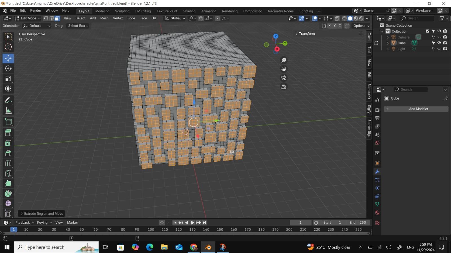
Task: Select the Poly Build tool
Action: click(x=8, y=184)
